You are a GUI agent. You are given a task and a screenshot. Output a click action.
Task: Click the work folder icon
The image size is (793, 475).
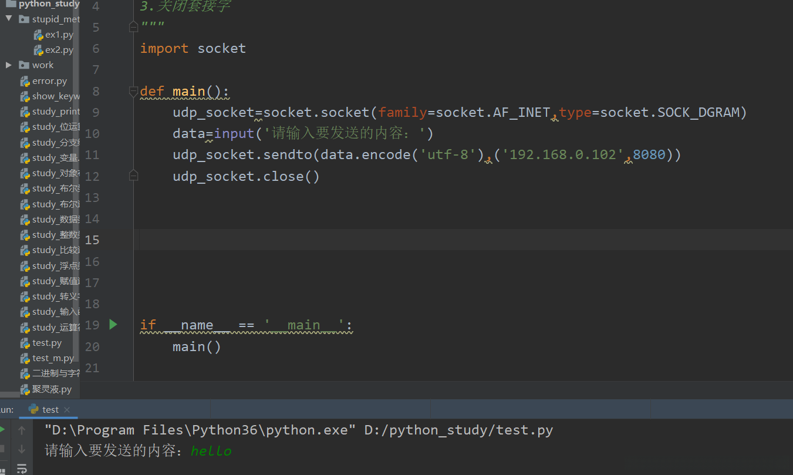pos(24,65)
